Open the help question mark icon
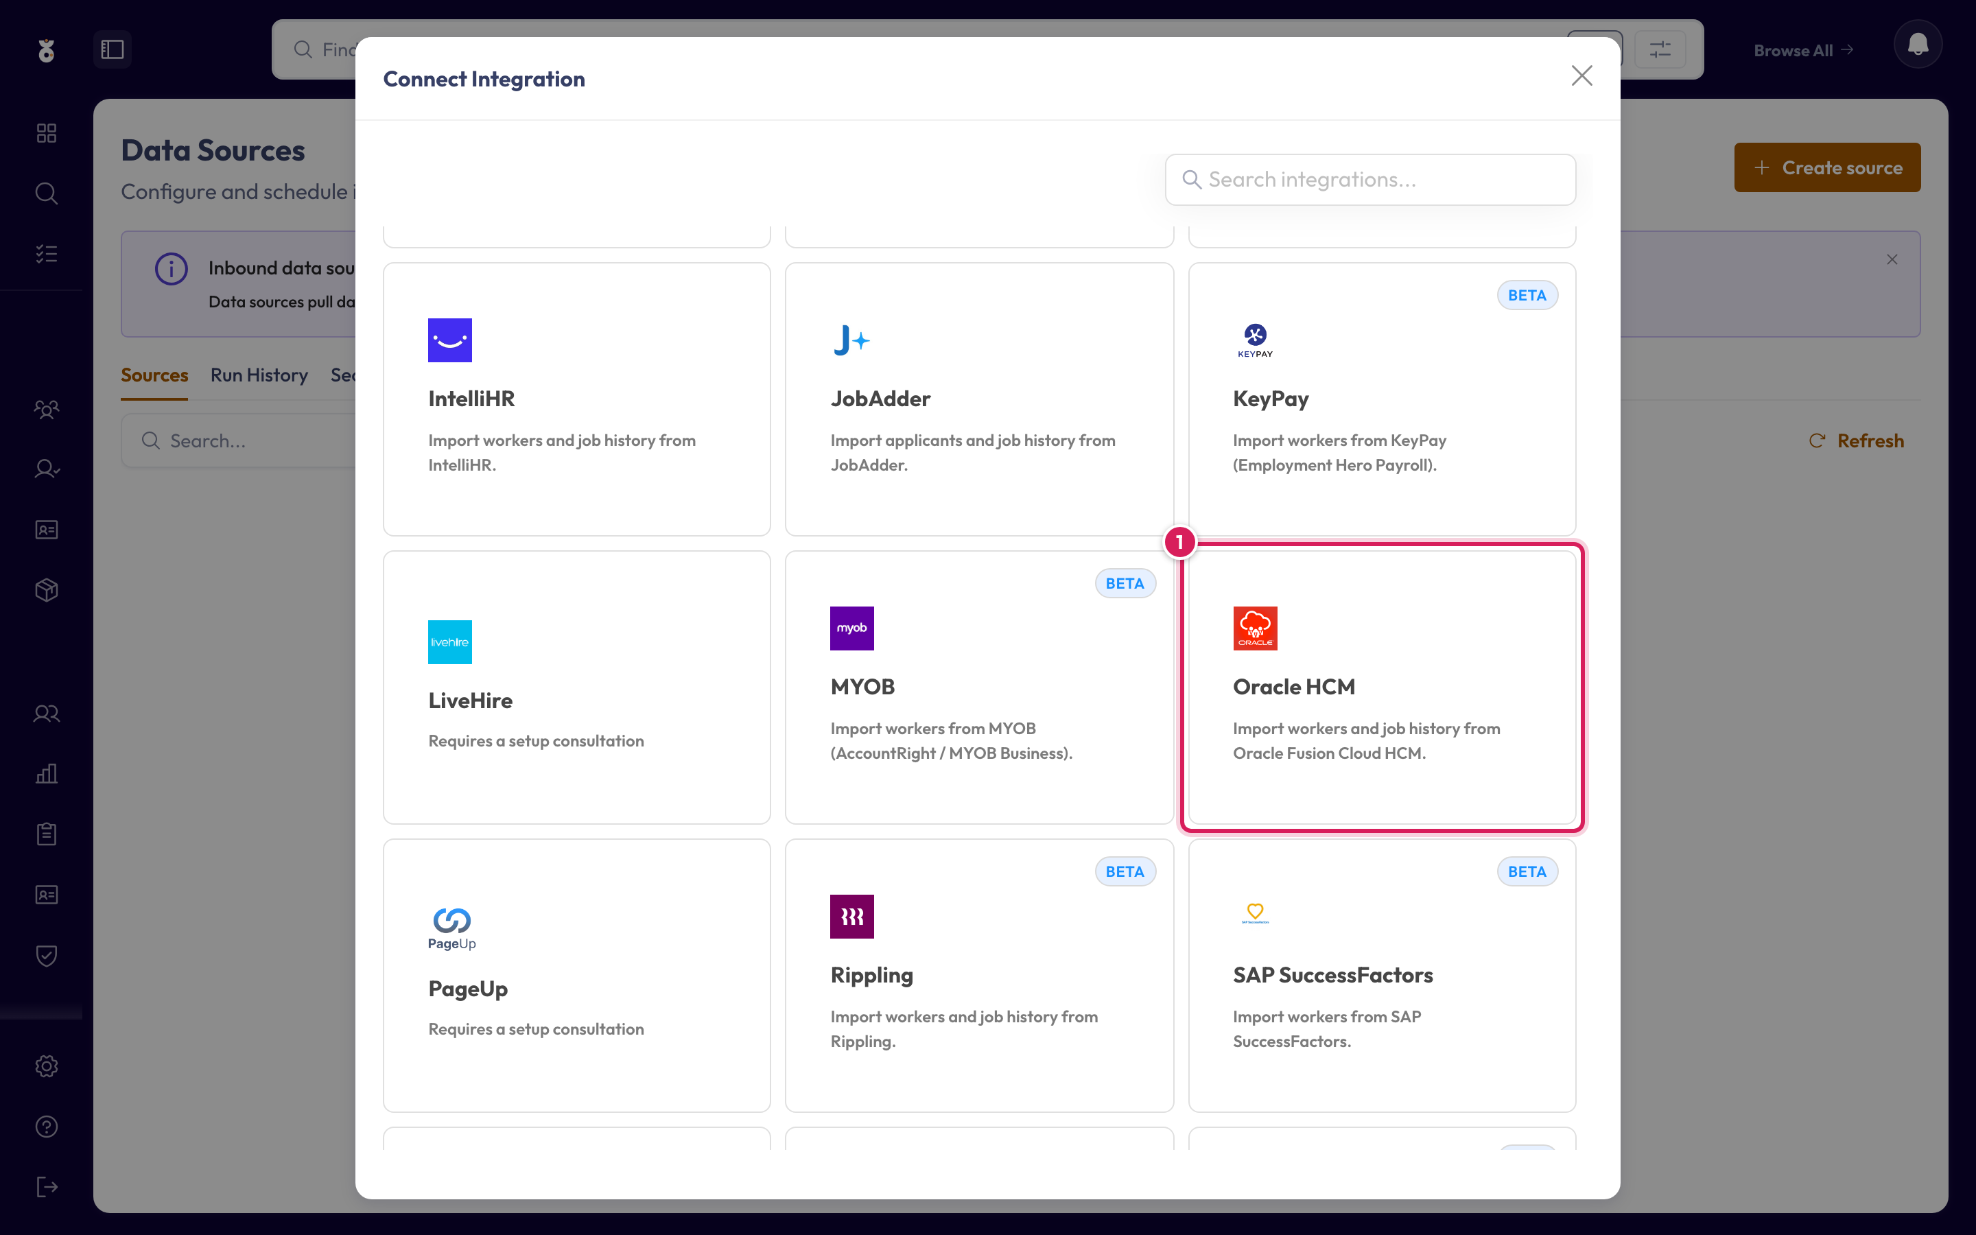The height and width of the screenshot is (1235, 1976). coord(47,1127)
